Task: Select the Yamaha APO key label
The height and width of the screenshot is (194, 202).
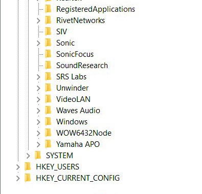Action: pos(78,144)
